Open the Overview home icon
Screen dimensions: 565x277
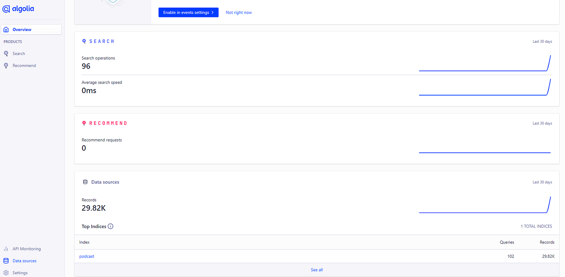click(6, 29)
